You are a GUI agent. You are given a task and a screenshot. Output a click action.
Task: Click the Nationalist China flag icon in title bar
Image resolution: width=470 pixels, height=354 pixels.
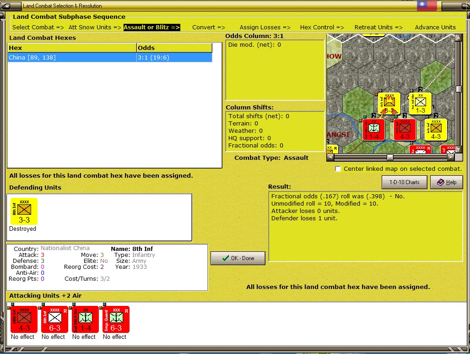427,5
